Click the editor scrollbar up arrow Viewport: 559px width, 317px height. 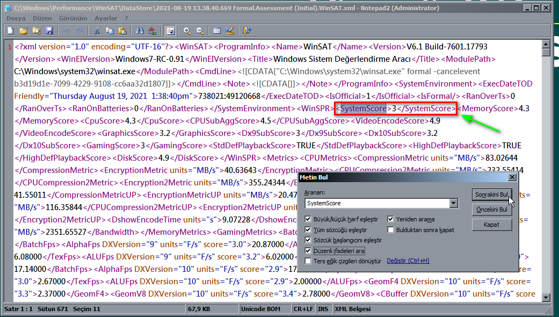(x=546, y=44)
